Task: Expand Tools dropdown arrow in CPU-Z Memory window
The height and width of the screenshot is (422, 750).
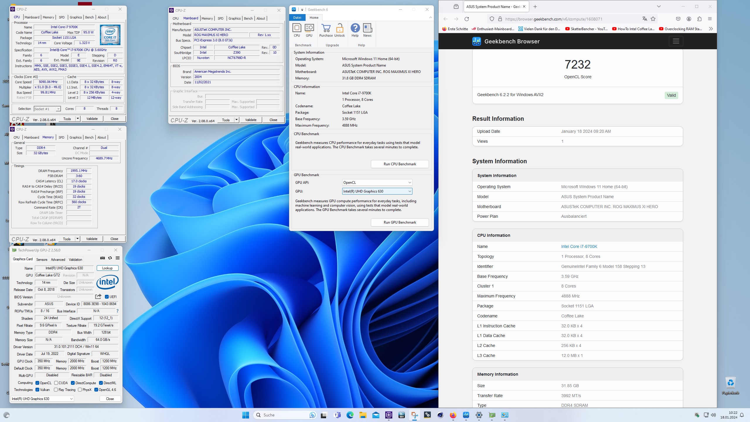Action: [77, 239]
